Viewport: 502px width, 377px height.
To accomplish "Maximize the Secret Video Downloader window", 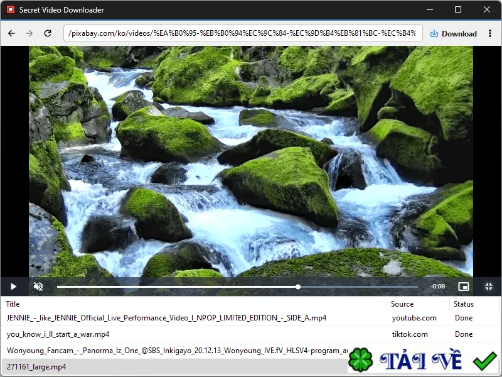I will (458, 9).
